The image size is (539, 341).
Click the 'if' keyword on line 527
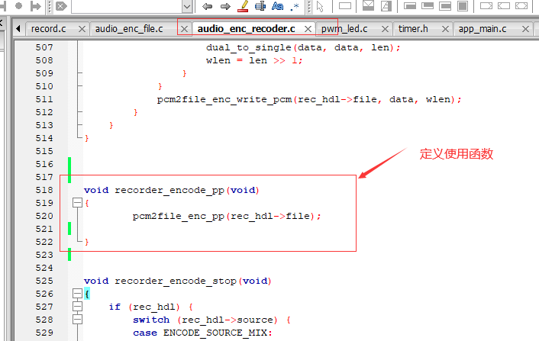click(x=115, y=307)
